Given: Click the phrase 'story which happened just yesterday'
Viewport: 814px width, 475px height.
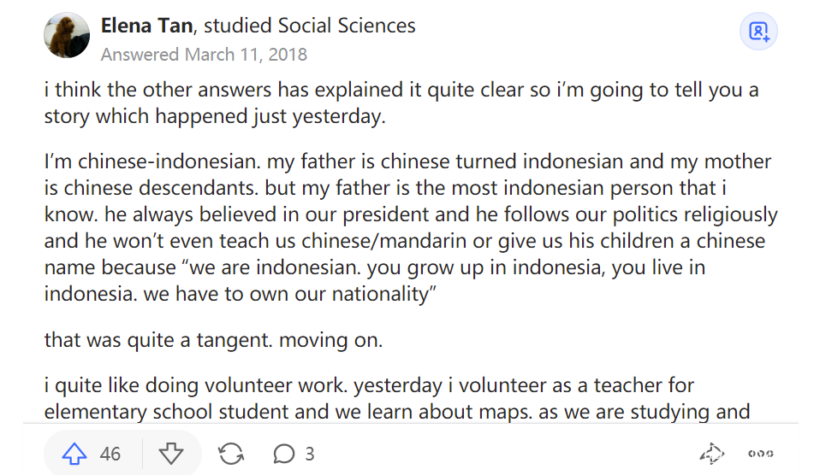Looking at the screenshot, I should [215, 116].
